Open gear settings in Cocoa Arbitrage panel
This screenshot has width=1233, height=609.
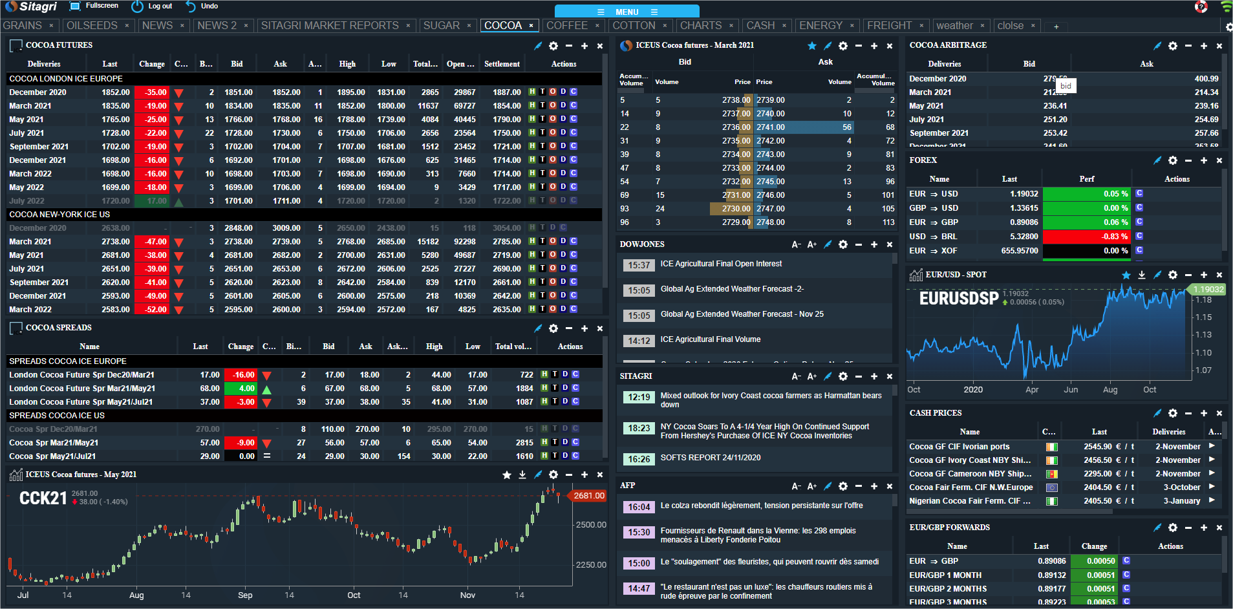1173,46
